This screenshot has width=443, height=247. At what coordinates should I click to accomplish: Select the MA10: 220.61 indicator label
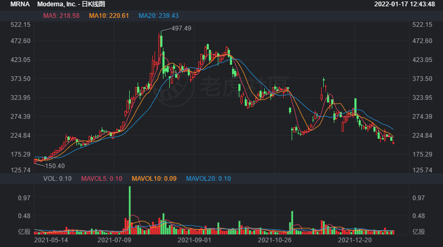(109, 16)
